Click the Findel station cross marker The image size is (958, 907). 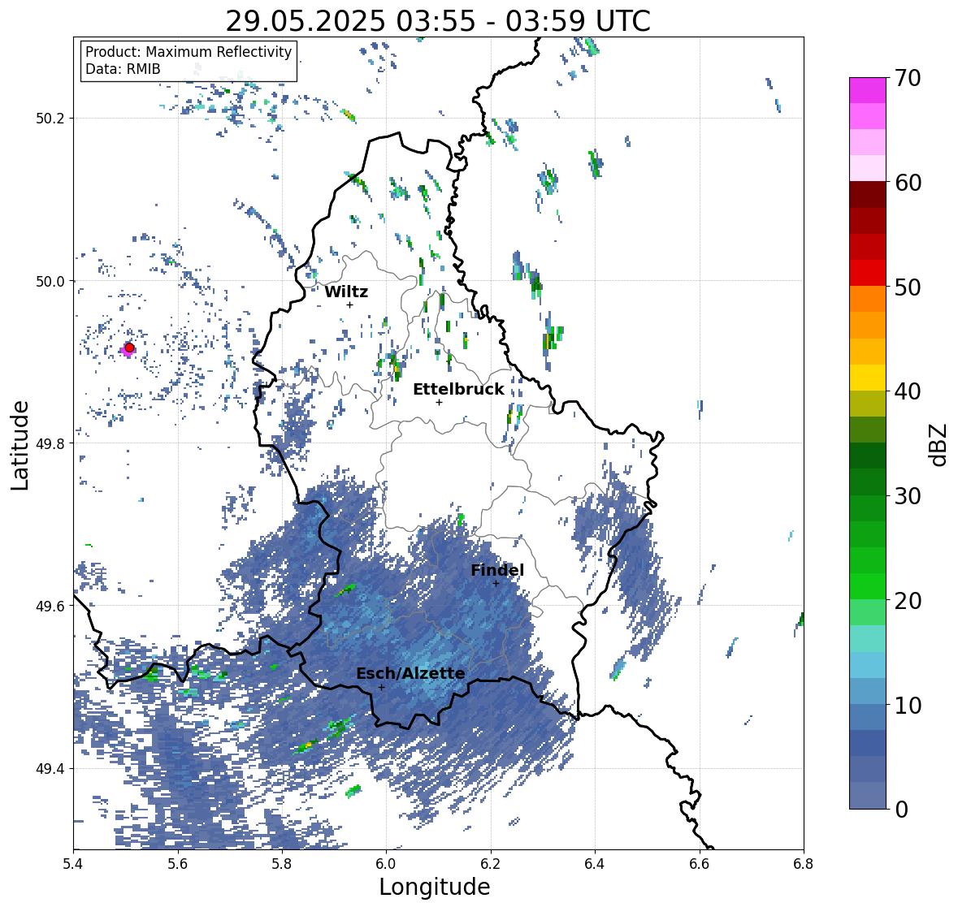pos(496,584)
